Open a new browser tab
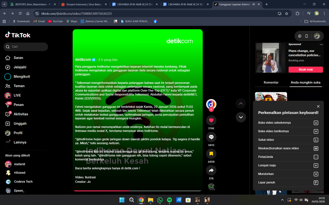 coord(267,4)
